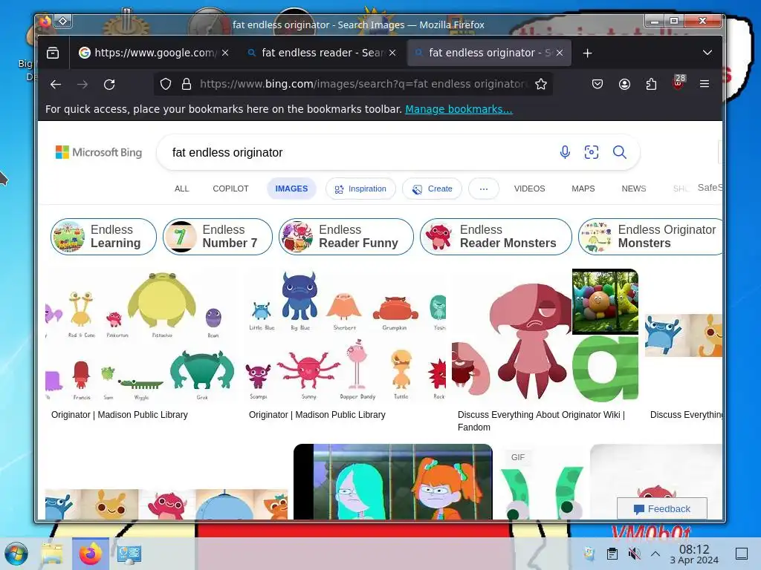The width and height of the screenshot is (761, 570).
Task: Open Firefox View icon left of tabs
Action: [x=53, y=53]
